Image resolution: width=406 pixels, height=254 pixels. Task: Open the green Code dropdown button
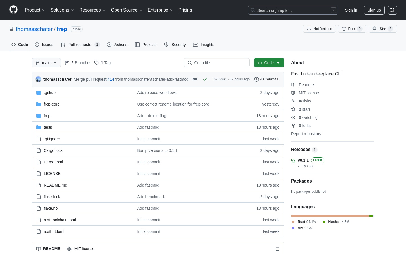coord(269,63)
